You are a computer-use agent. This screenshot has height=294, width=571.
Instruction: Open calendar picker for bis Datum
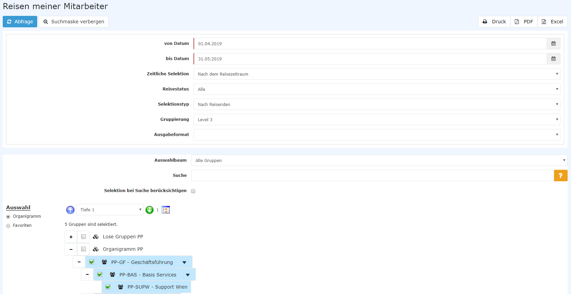click(553, 59)
